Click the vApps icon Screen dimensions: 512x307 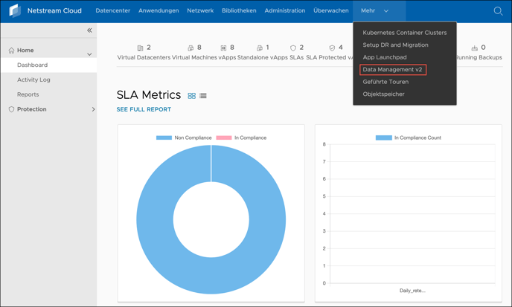pyautogui.click(x=224, y=48)
